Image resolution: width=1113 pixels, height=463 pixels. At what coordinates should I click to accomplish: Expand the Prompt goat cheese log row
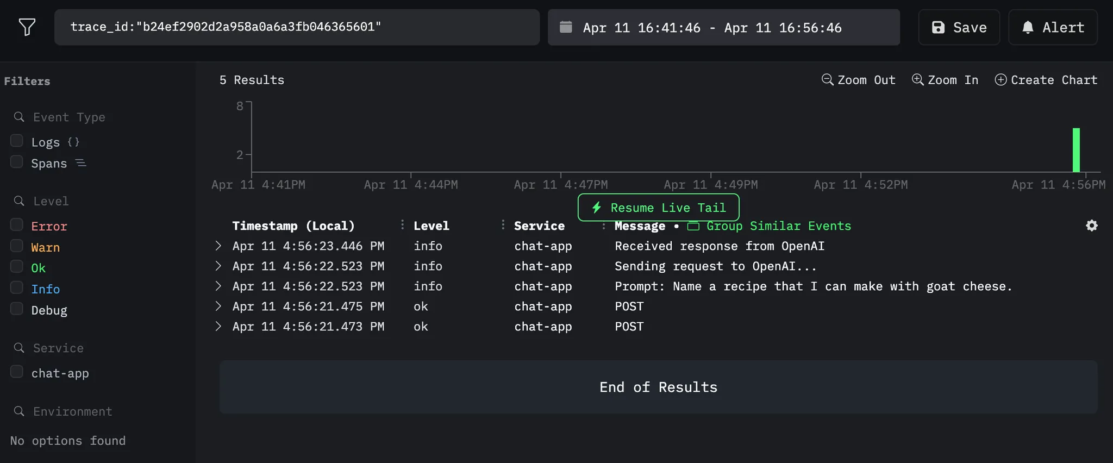218,286
